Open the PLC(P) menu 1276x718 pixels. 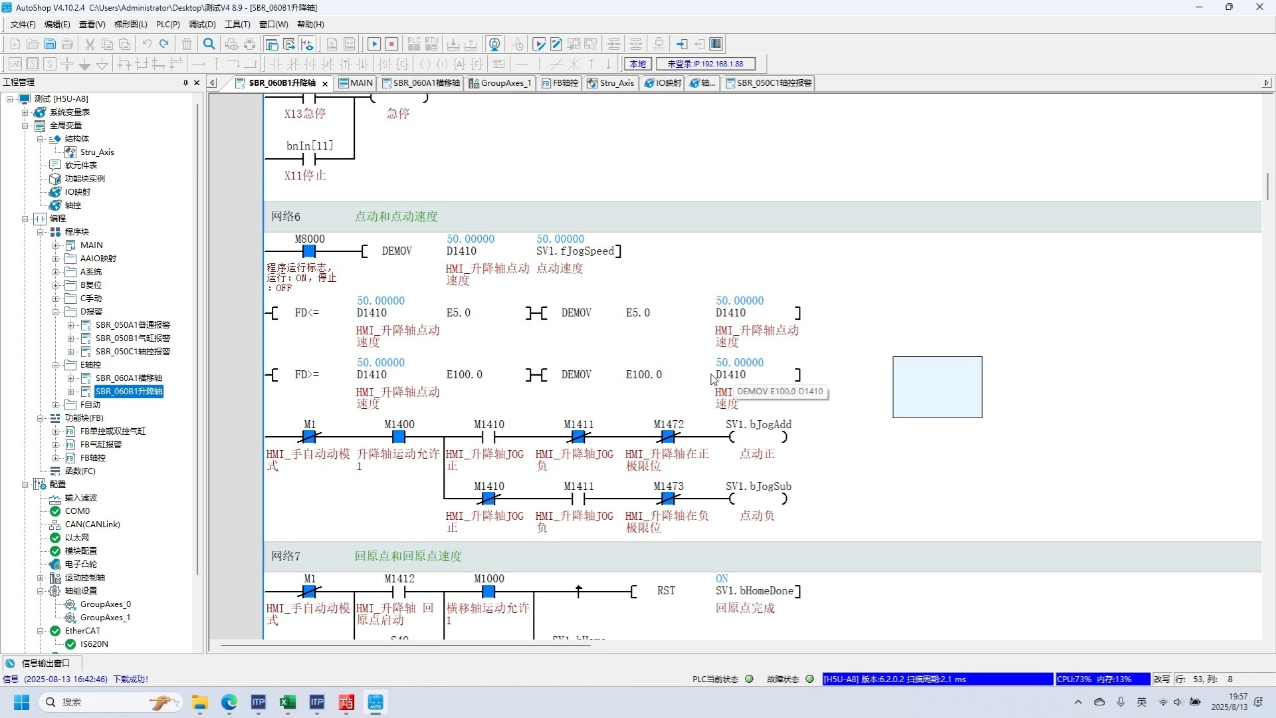(x=167, y=24)
